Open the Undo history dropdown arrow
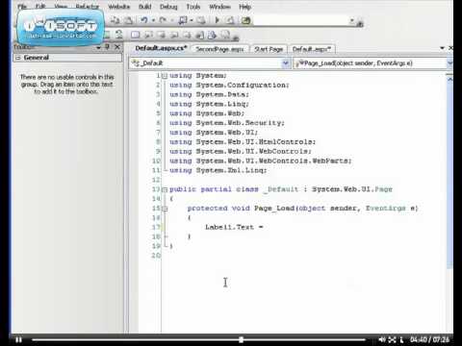 click(x=153, y=20)
